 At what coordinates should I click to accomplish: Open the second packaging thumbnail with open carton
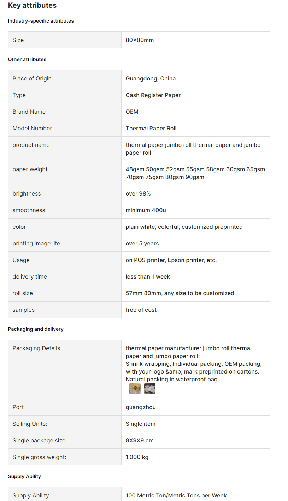[x=150, y=389]
